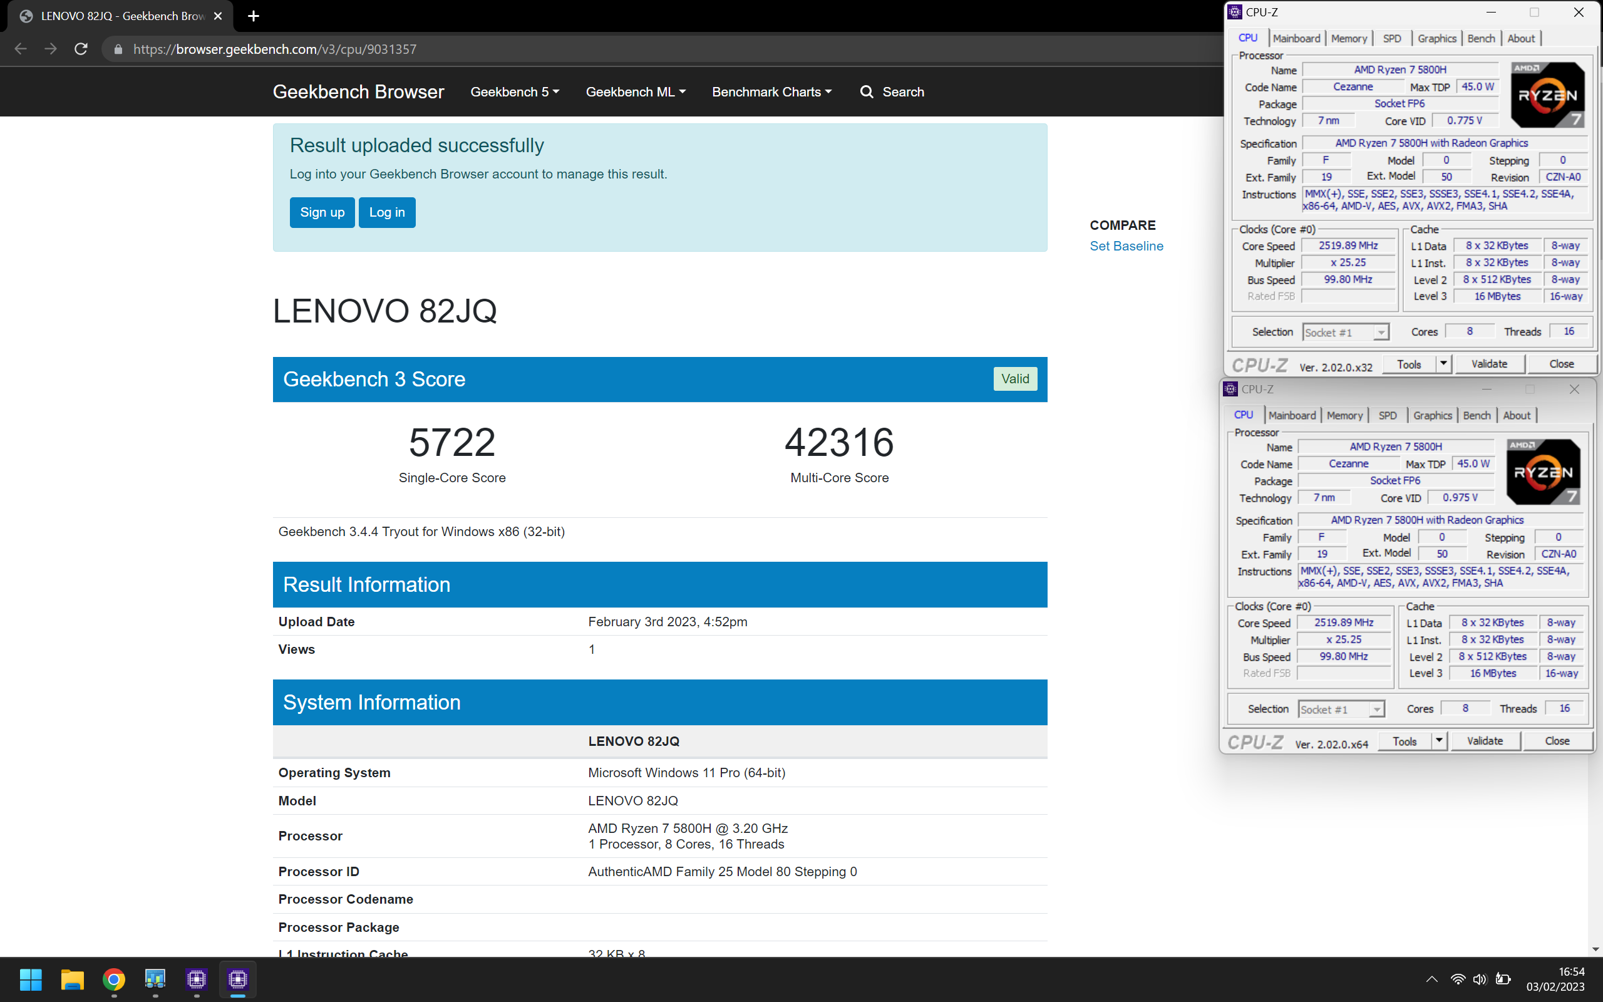Click the browser address bar URL

tap(275, 49)
